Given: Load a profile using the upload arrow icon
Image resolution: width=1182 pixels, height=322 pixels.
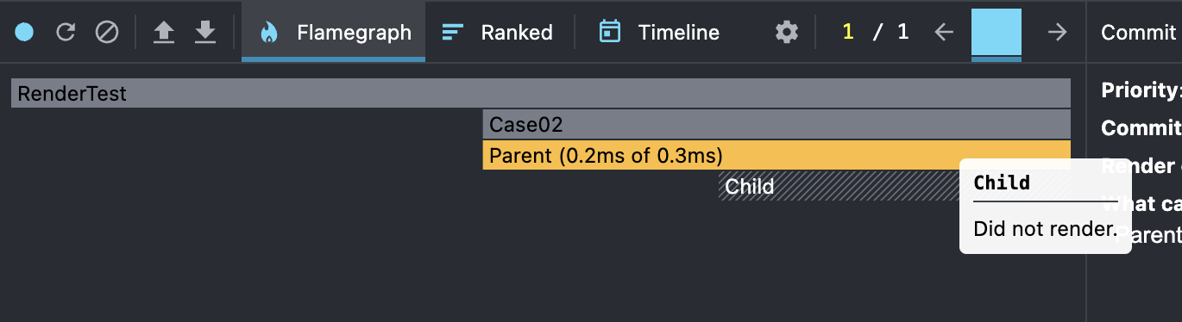Looking at the screenshot, I should 163,33.
